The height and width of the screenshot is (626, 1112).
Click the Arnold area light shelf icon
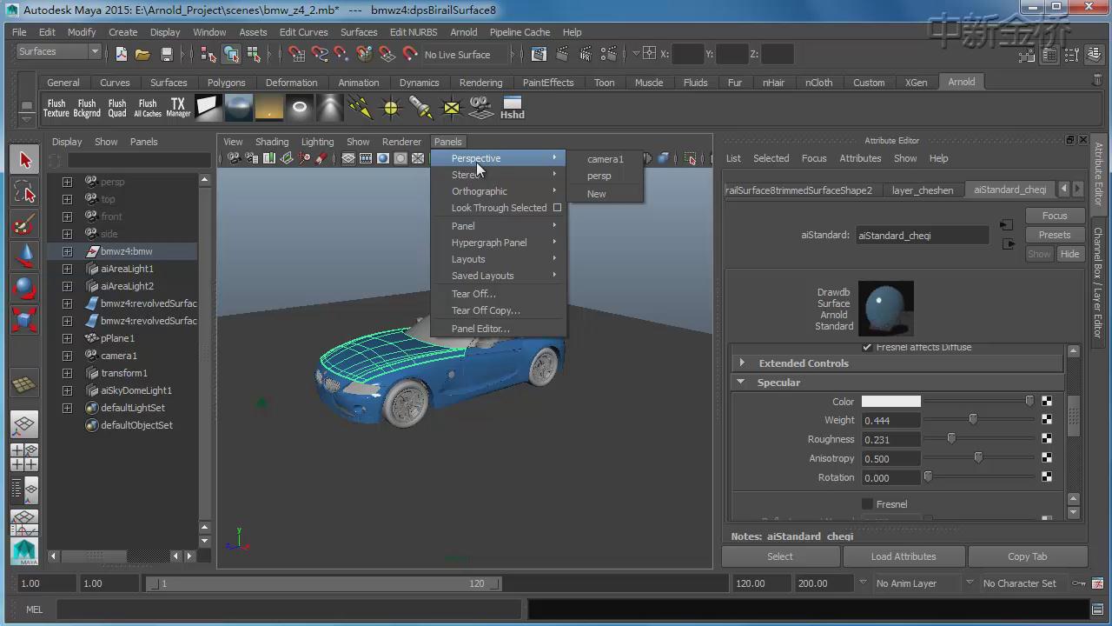point(208,108)
